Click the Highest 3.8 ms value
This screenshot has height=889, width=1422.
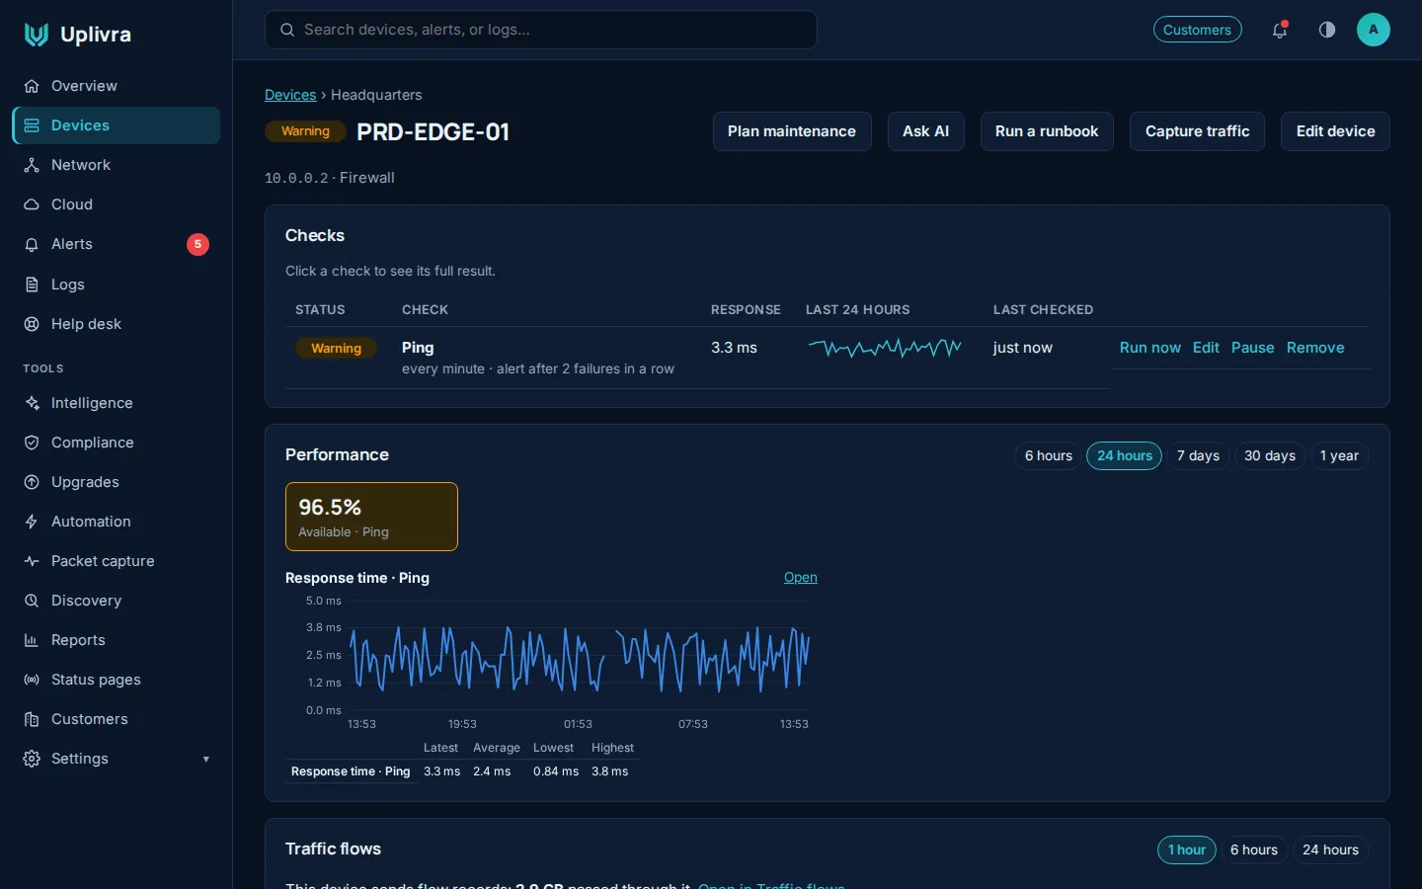click(609, 771)
